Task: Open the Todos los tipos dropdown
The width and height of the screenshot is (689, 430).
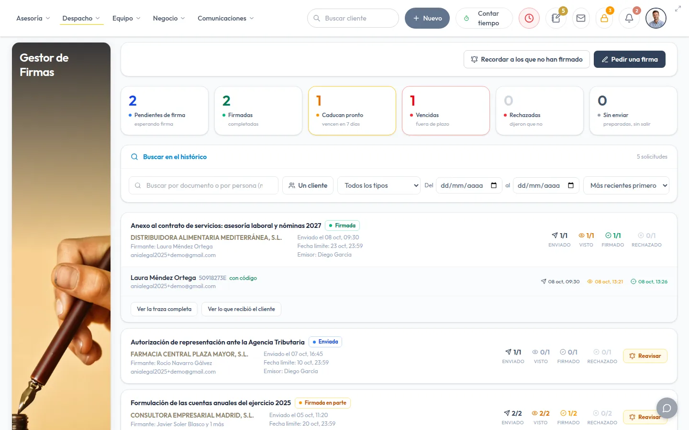Action: point(379,185)
